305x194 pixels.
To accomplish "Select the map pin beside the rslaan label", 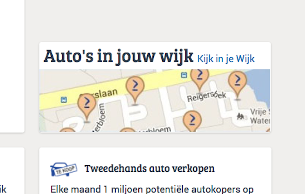I will 87,107.
